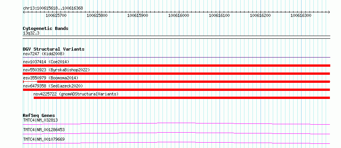Click the 100616300 ruler position label
Image resolution: width=341 pixels, height=148 pixels.
(x=301, y=15)
